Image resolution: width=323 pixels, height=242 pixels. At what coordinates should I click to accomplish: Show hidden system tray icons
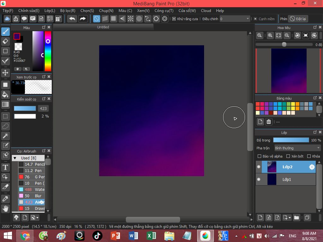pyautogui.click(x=236, y=236)
